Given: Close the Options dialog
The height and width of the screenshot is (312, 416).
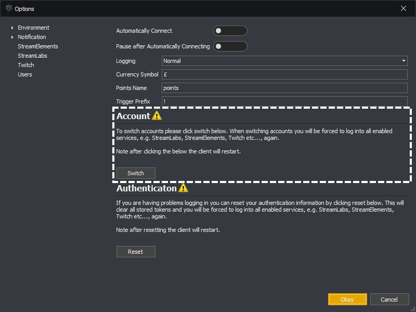Looking at the screenshot, I should click(x=404, y=8).
